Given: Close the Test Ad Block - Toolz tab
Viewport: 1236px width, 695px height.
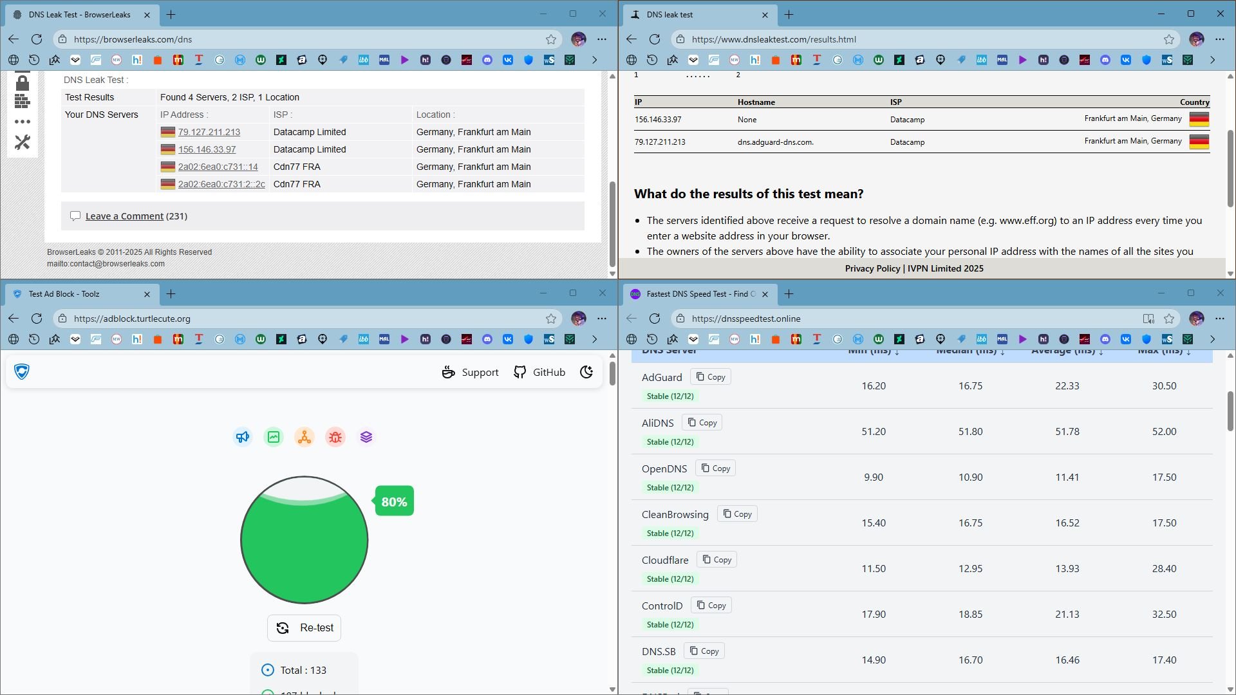Looking at the screenshot, I should click(x=147, y=294).
